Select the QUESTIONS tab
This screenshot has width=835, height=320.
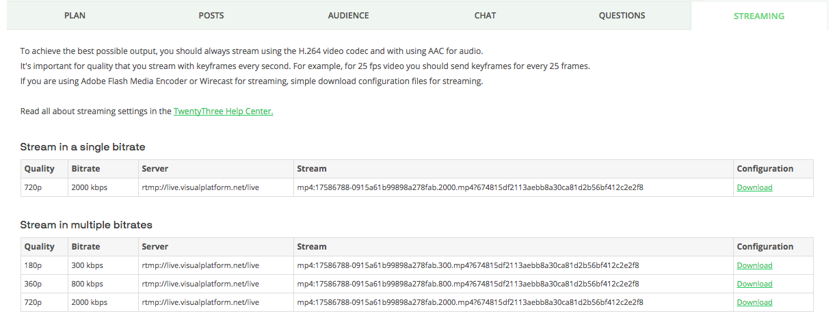pyautogui.click(x=622, y=16)
